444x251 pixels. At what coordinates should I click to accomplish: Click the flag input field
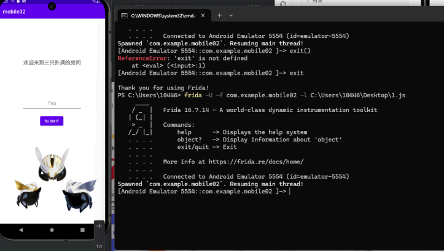point(52,103)
